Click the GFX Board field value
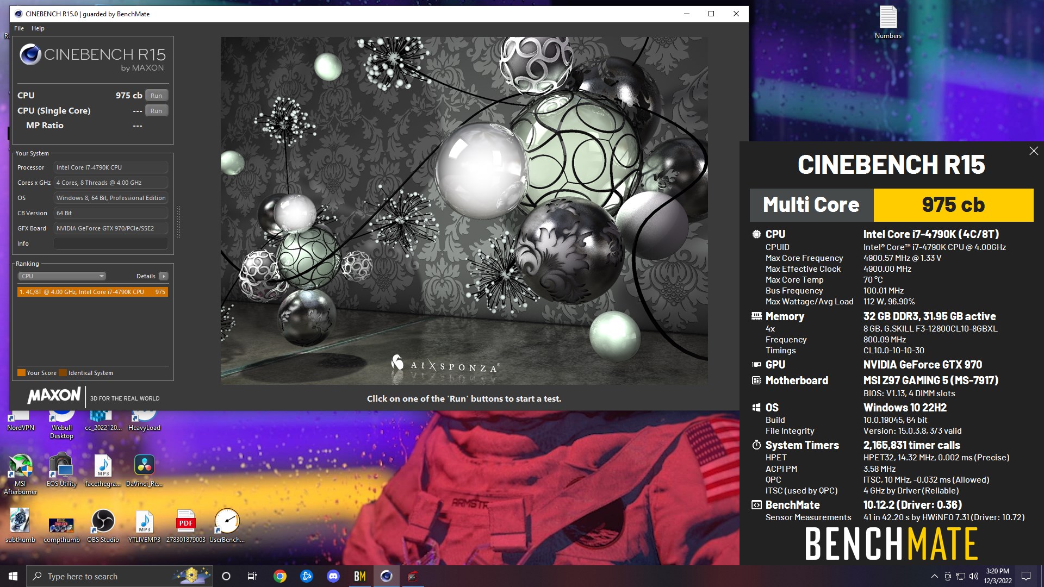Screen dimensions: 1044x587 pos(111,228)
